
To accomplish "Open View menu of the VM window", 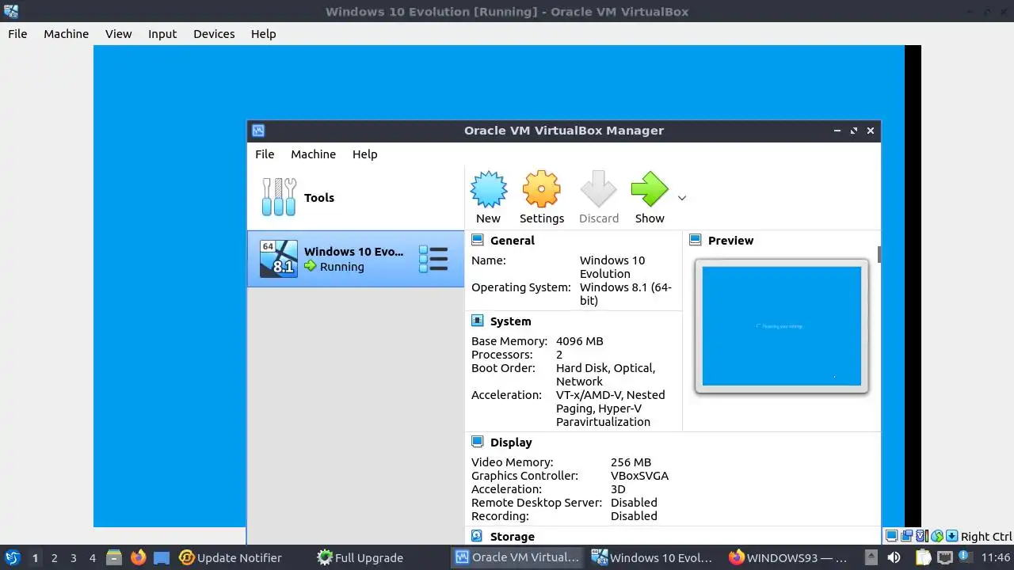I will [118, 34].
